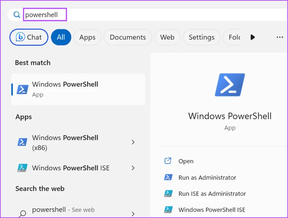
Task: Click the Windows PowerShell ISE list icon
Action: (22, 168)
